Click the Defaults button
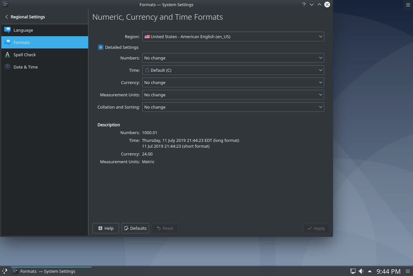This screenshot has height=276, width=413. [x=135, y=228]
